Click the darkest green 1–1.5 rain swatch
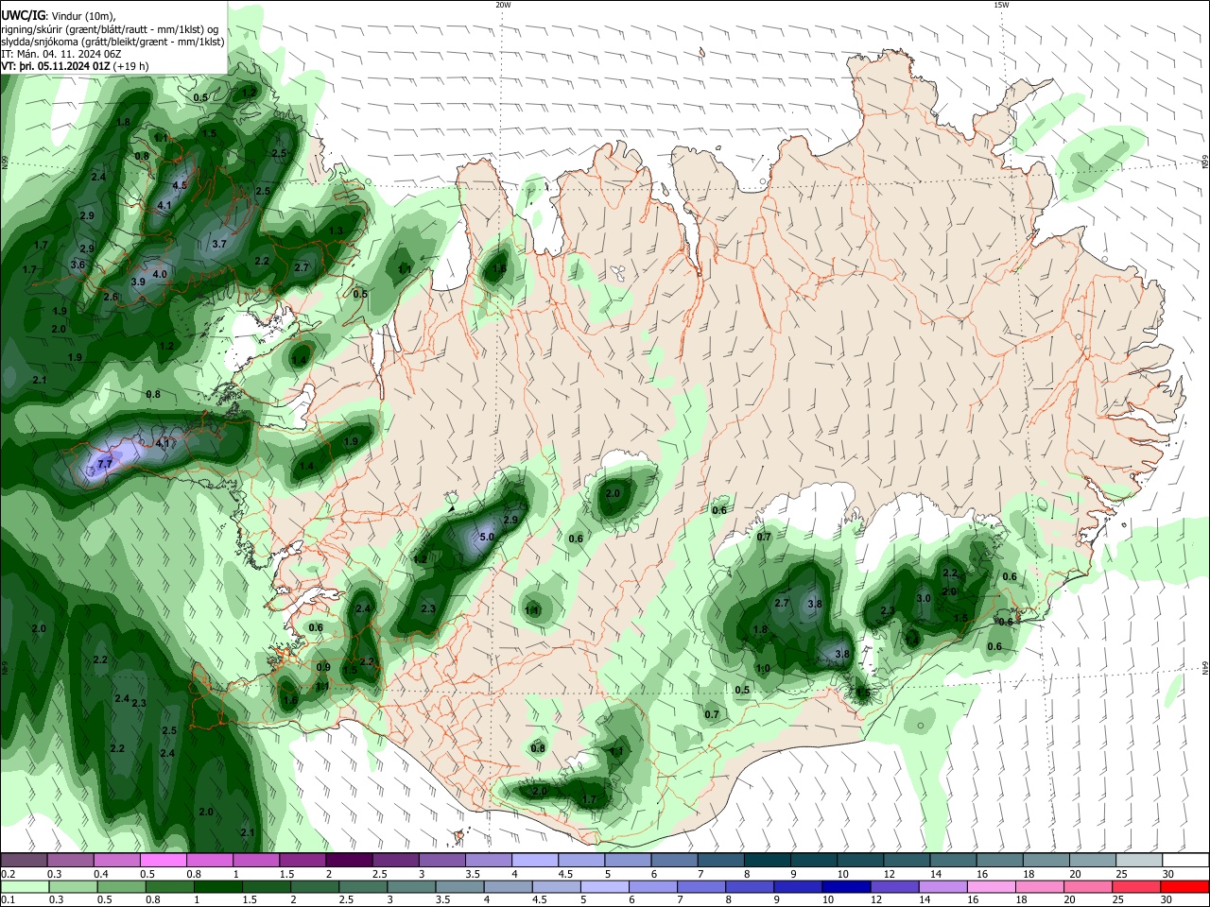Viewport: 1210px width, 907px height. click(x=217, y=886)
